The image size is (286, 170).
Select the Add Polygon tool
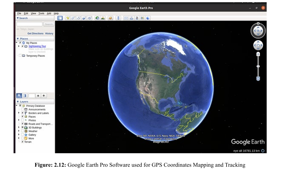(x=73, y=18)
